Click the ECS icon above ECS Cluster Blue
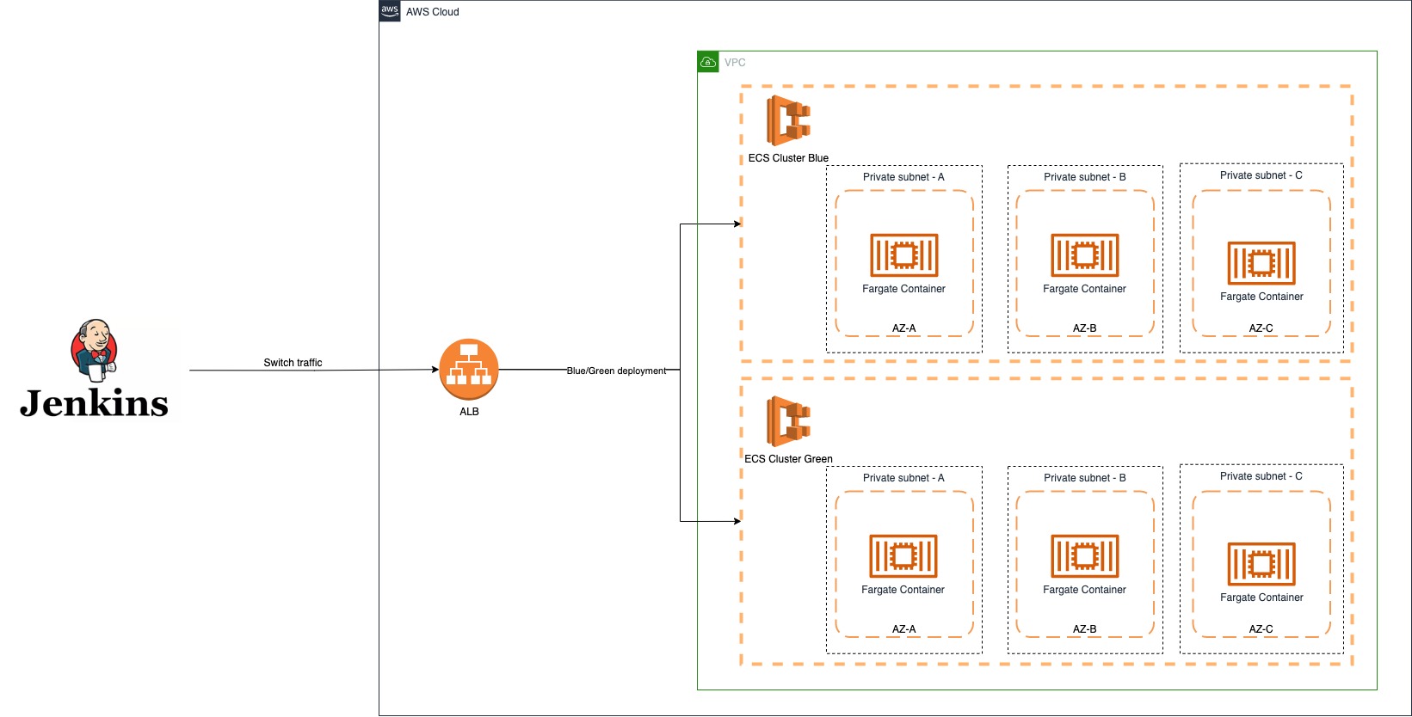Image resolution: width=1412 pixels, height=717 pixels. click(789, 120)
